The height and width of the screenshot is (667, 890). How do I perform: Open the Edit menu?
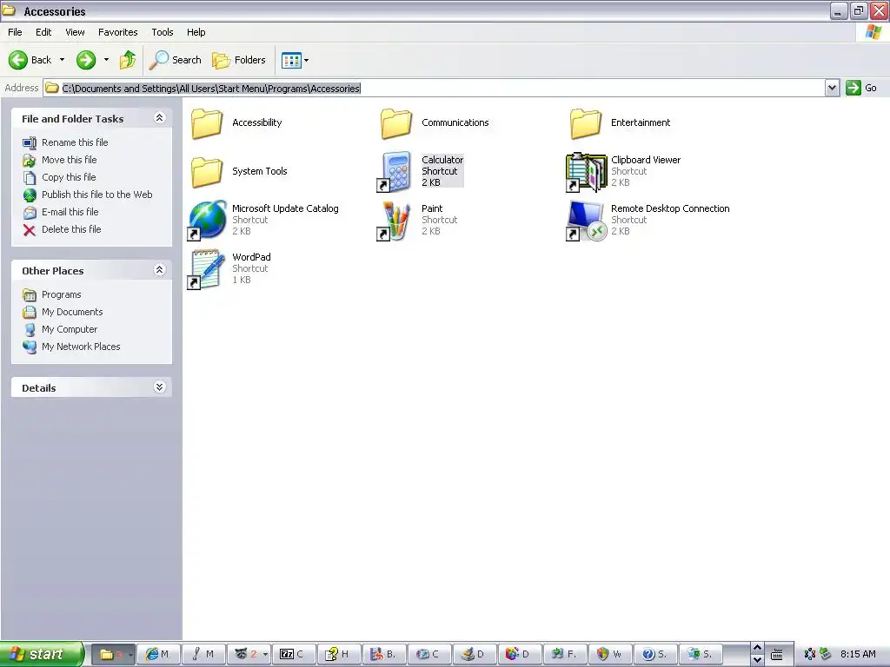click(x=43, y=32)
